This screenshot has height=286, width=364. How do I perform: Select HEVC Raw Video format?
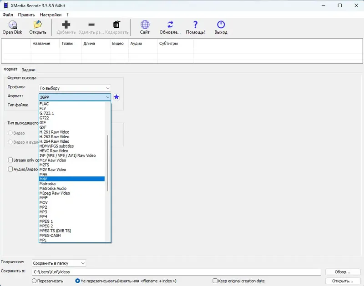point(72,151)
